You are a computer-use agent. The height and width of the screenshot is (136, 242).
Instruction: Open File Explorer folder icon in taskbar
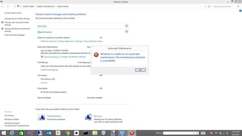point(95,133)
